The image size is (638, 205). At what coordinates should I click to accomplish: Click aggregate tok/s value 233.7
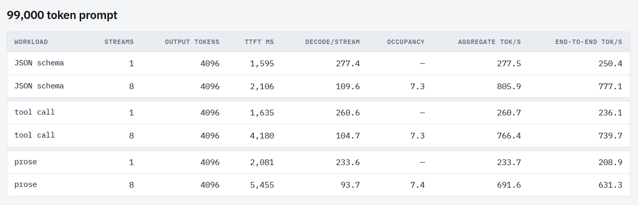click(x=509, y=163)
